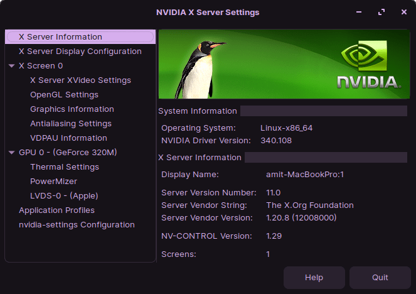Open the VDPAU Information page
The height and width of the screenshot is (294, 416).
pos(68,138)
